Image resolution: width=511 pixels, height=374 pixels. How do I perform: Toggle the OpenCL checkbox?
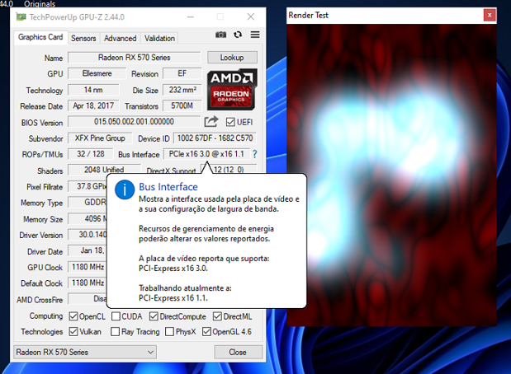[73, 316]
